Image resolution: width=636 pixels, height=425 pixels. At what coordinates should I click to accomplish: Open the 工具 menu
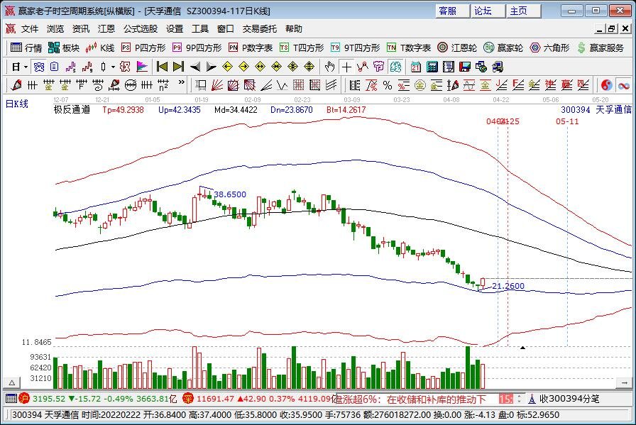(200, 29)
